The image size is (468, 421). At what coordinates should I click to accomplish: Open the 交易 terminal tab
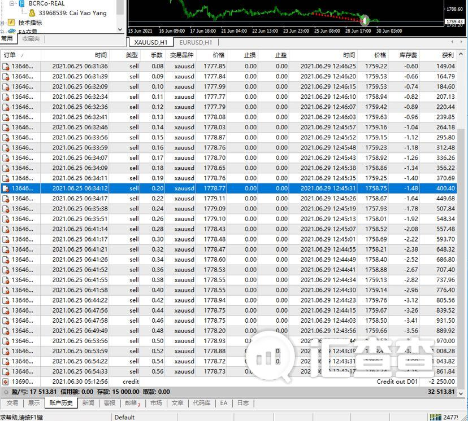pos(12,403)
